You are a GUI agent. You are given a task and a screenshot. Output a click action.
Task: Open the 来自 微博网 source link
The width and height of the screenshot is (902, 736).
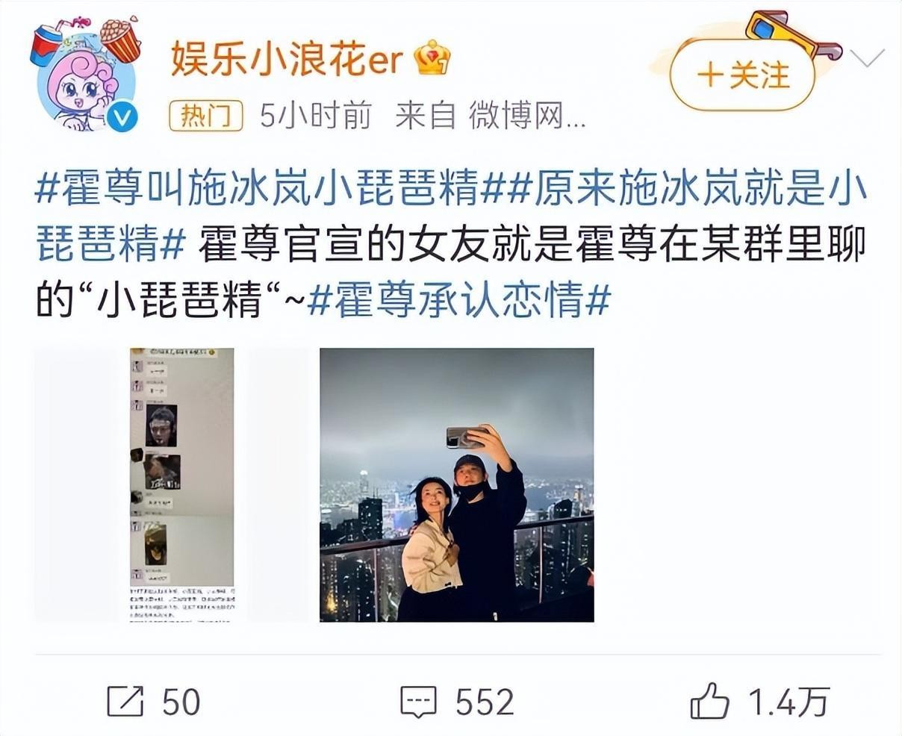click(489, 116)
